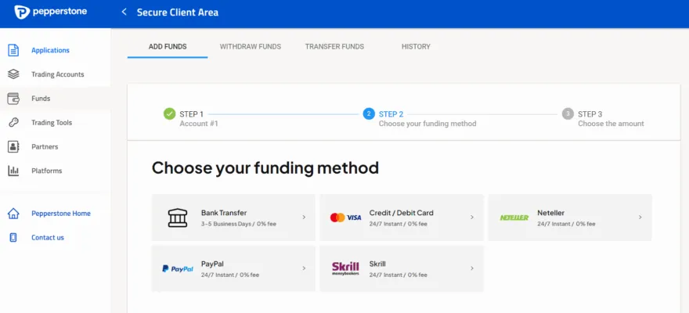Expand the Bank Transfer option chevron
Image resolution: width=689 pixels, height=313 pixels.
click(x=304, y=218)
